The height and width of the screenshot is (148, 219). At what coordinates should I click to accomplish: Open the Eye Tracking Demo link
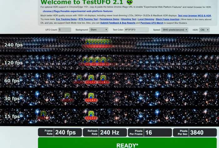[x=66, y=19]
